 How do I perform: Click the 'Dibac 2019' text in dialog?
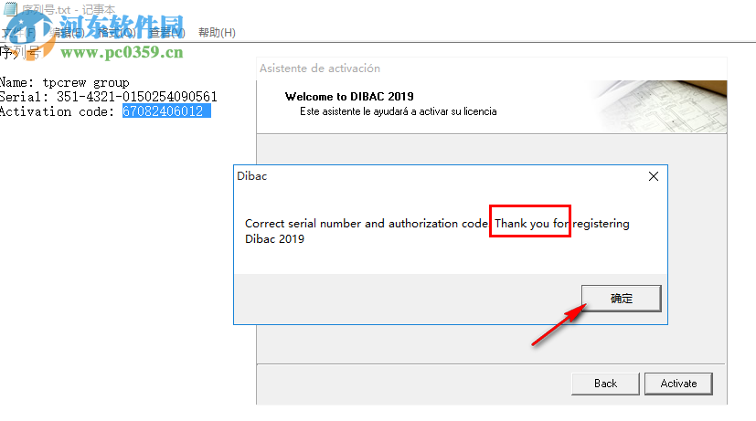(275, 239)
